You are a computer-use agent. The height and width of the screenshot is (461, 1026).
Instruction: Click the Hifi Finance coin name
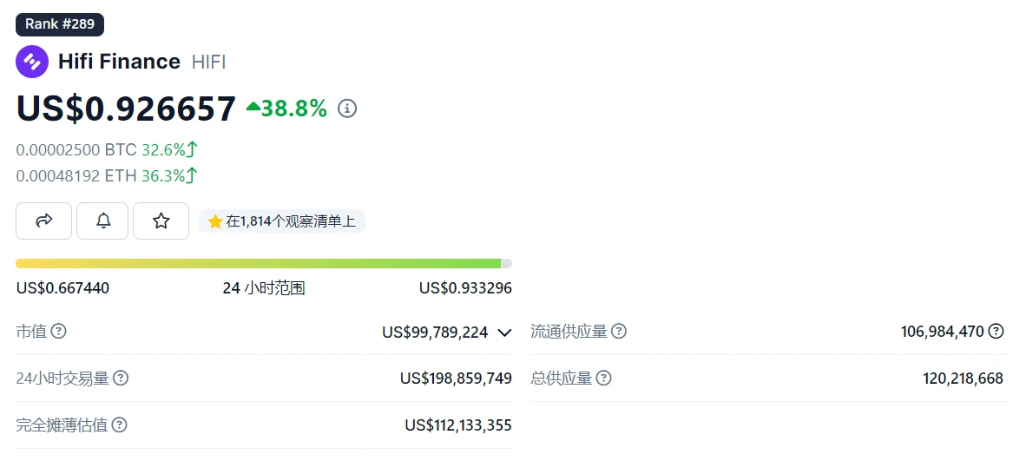pyautogui.click(x=119, y=62)
